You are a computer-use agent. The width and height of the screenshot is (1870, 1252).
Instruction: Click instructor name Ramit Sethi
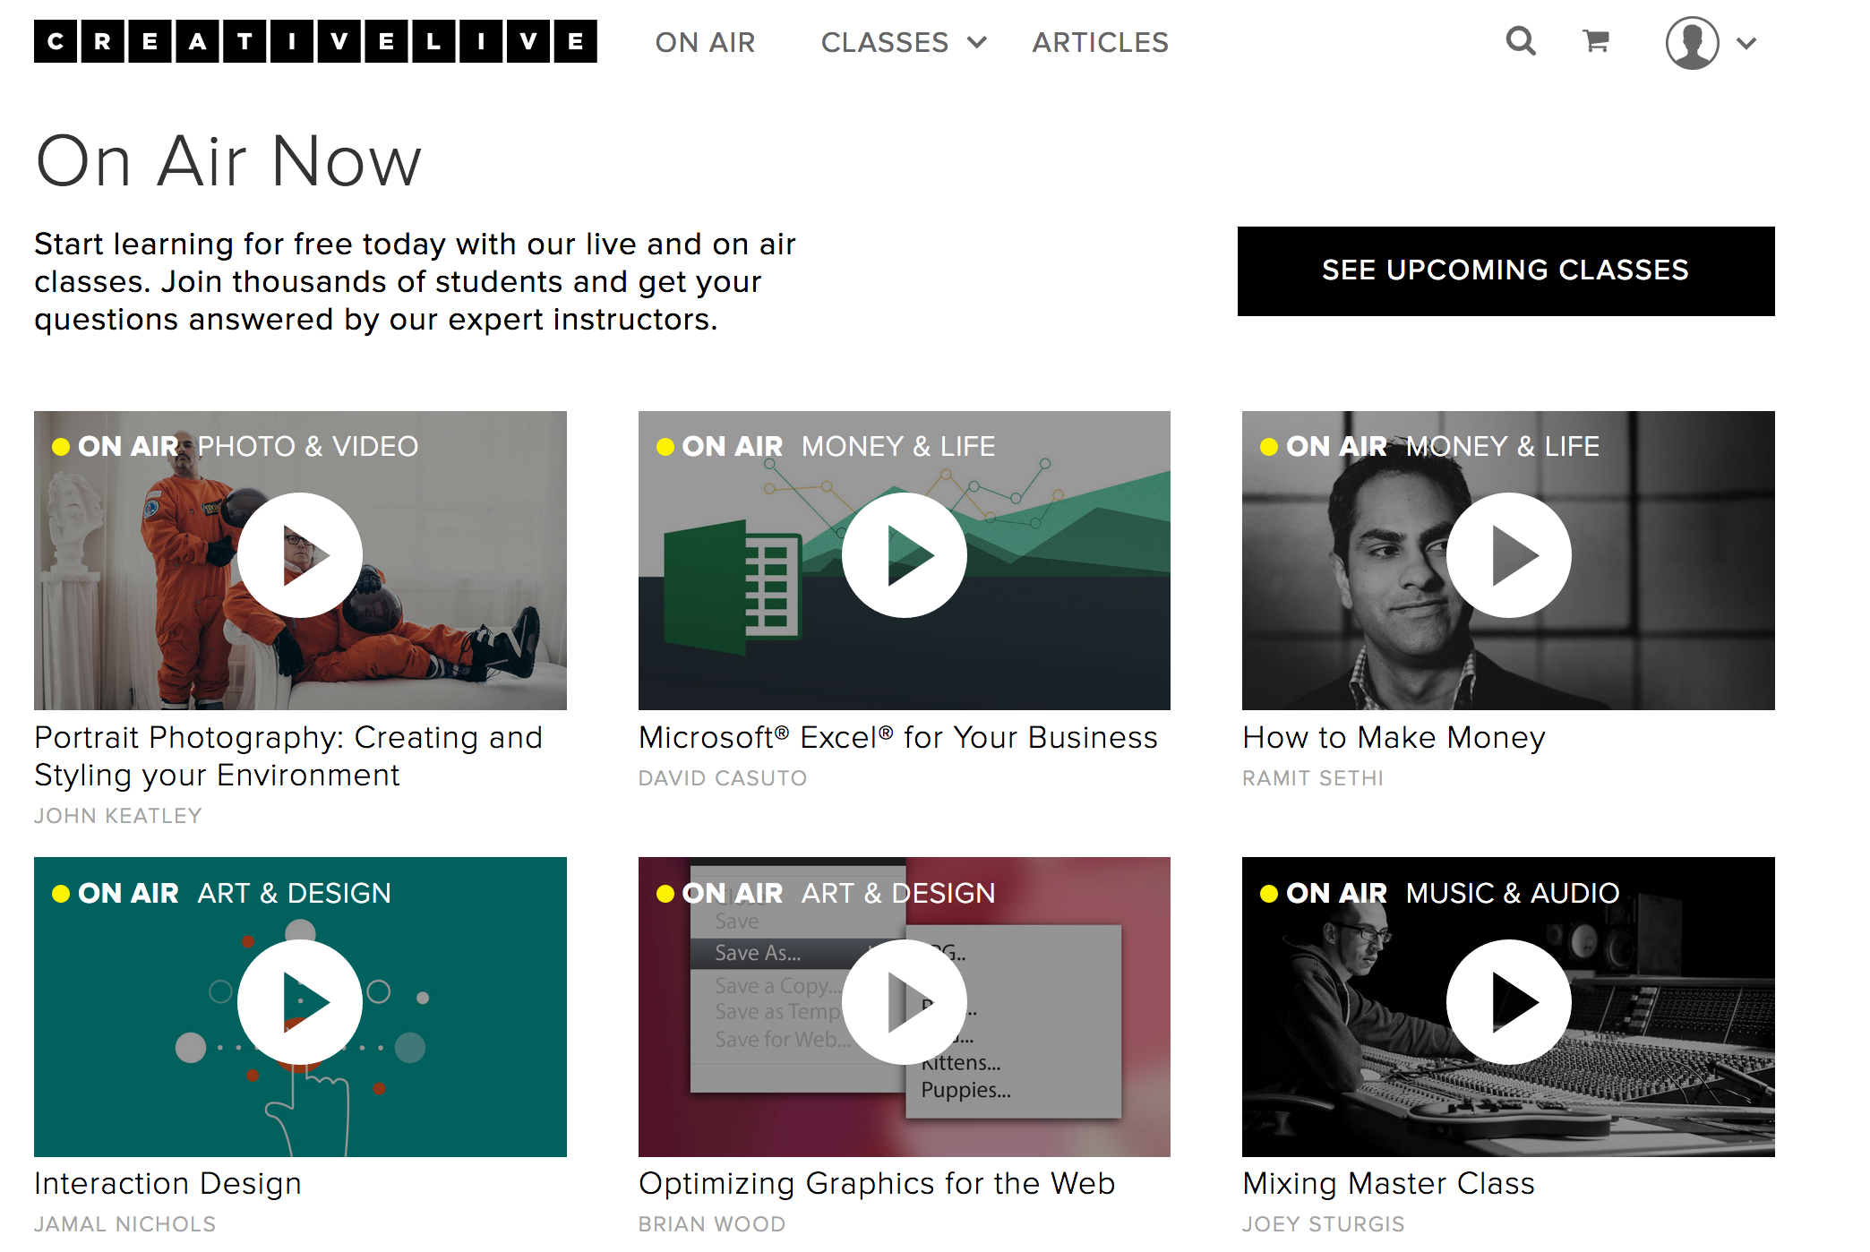pos(1312,778)
